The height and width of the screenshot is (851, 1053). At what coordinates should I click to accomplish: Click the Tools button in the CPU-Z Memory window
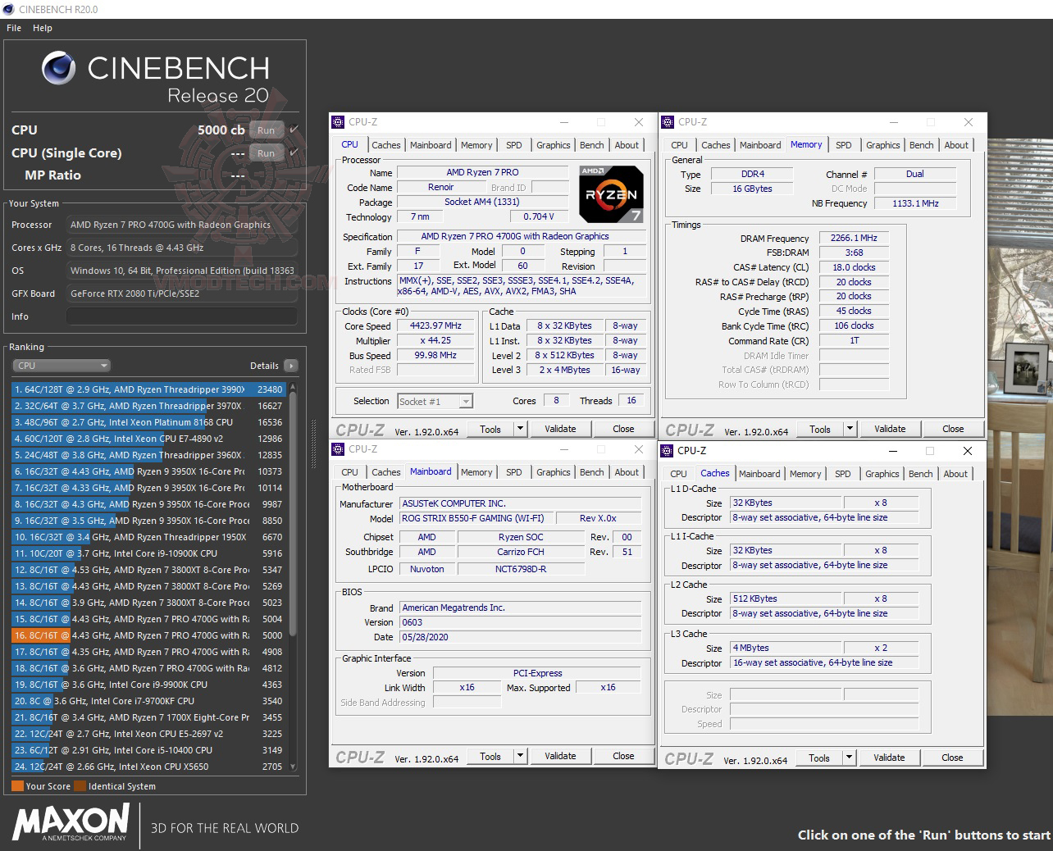click(820, 429)
